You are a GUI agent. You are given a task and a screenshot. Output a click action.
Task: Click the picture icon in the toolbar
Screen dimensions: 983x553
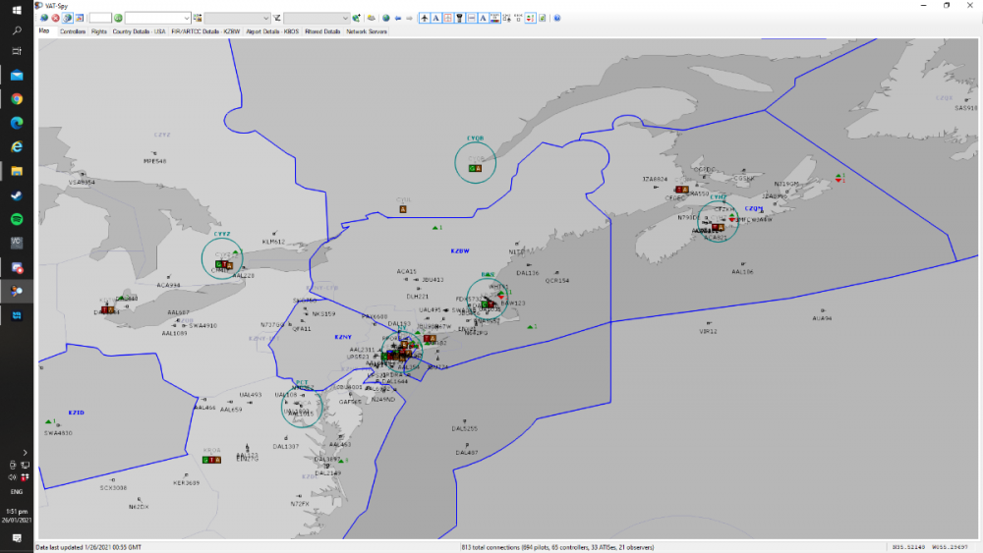[80, 18]
